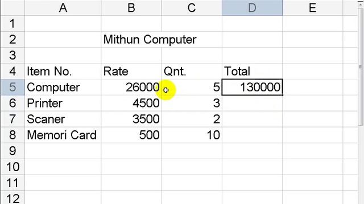Click the 'Item No.' header cell
The image size is (364, 204).
(63, 71)
